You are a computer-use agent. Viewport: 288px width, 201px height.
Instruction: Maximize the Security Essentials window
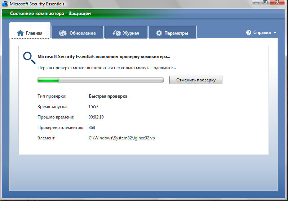pos(265,3)
